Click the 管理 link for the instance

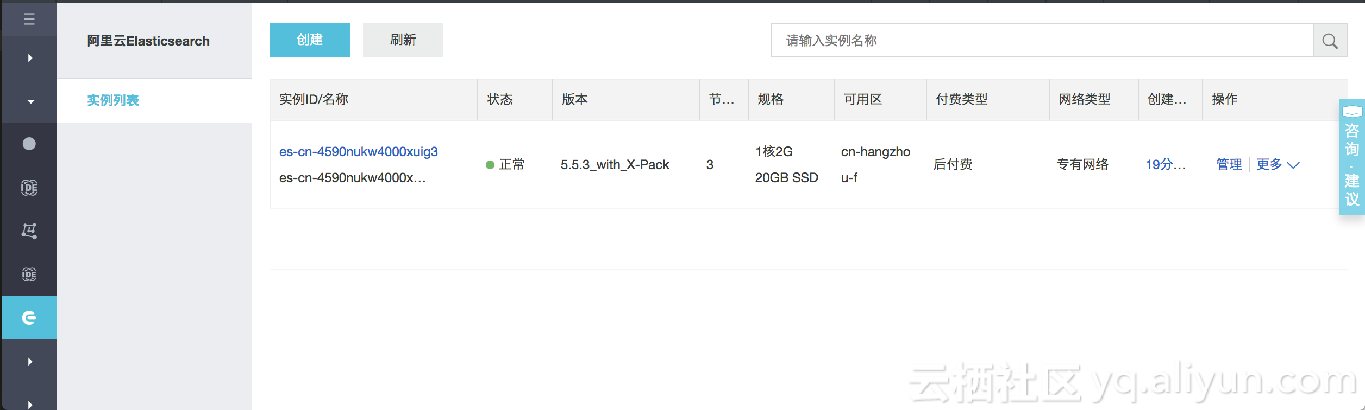point(1229,164)
